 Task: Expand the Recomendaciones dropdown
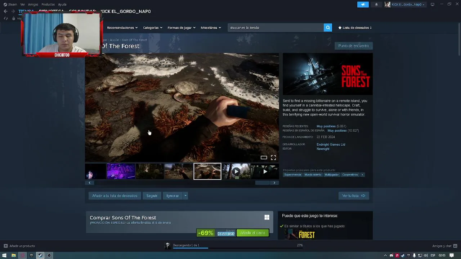coord(122,28)
